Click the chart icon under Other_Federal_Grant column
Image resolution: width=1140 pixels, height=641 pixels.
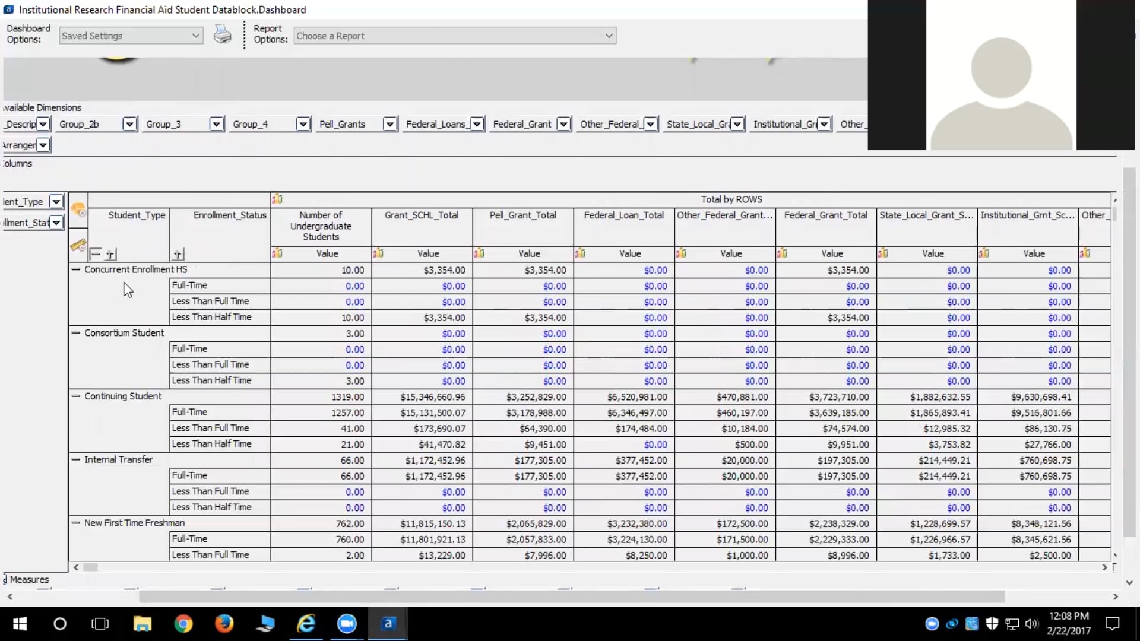click(681, 253)
